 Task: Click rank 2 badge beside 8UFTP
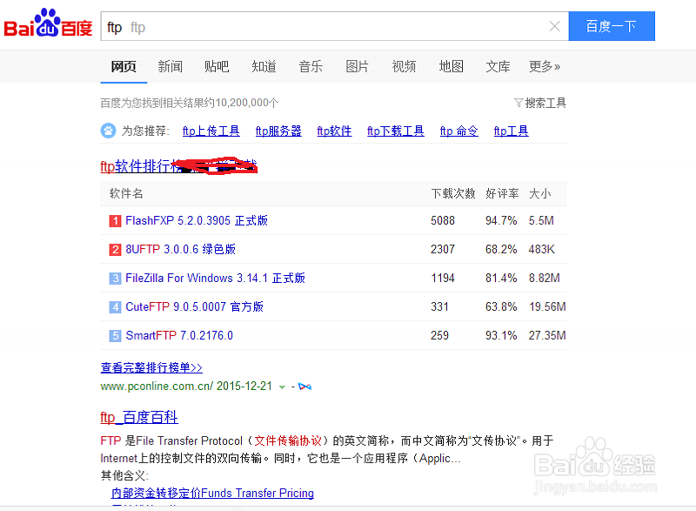(x=115, y=250)
